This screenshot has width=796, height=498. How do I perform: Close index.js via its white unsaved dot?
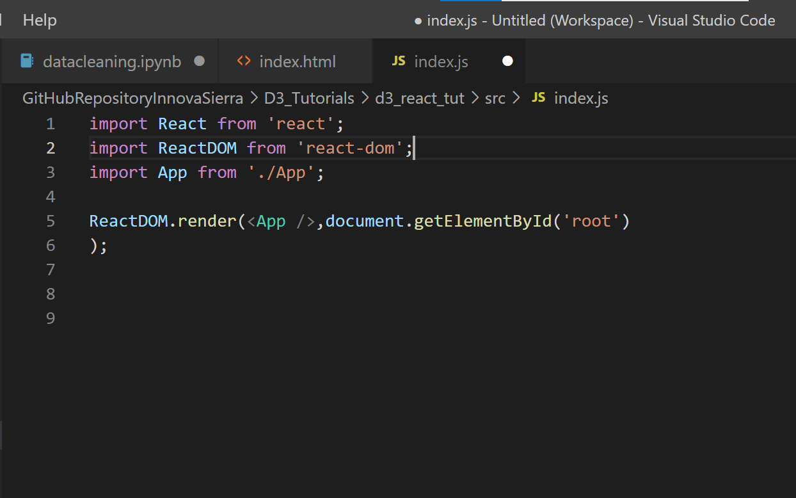coord(507,61)
